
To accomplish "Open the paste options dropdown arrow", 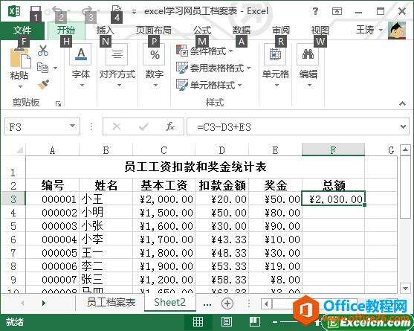I will (20, 86).
